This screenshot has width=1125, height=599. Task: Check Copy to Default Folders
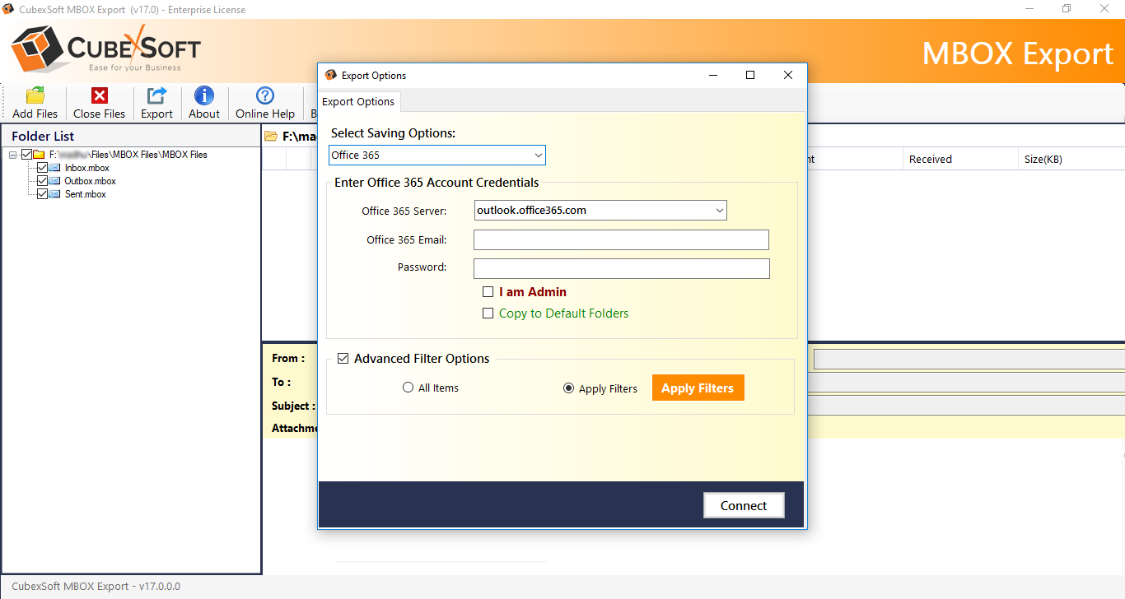pos(488,313)
